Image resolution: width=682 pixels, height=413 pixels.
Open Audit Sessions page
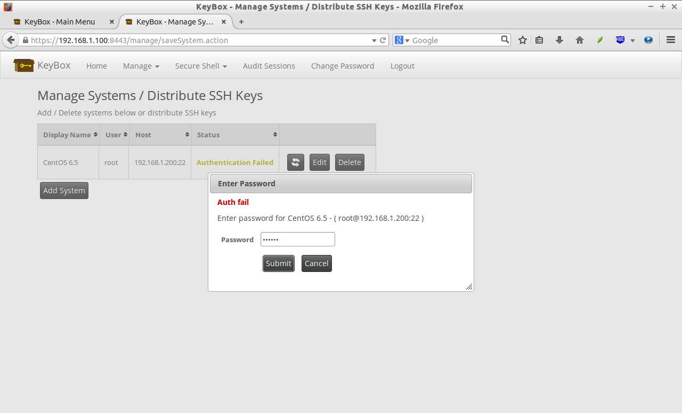[x=269, y=66]
